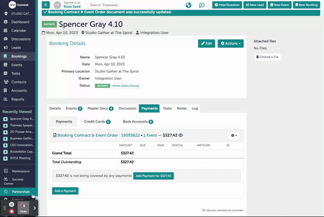Image resolution: width=324 pixels, height=217 pixels.
Task: Switch to the Master Docs tab
Action: [100, 108]
